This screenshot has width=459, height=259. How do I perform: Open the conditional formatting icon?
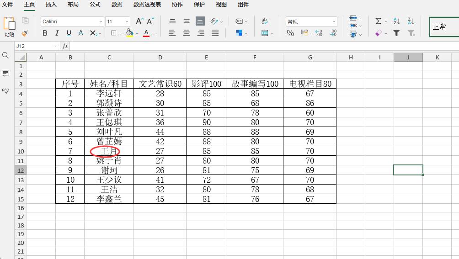[239, 33]
